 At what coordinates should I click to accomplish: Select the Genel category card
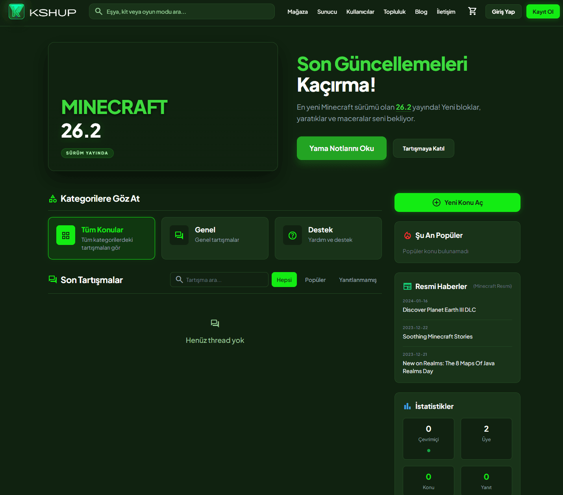coord(215,238)
